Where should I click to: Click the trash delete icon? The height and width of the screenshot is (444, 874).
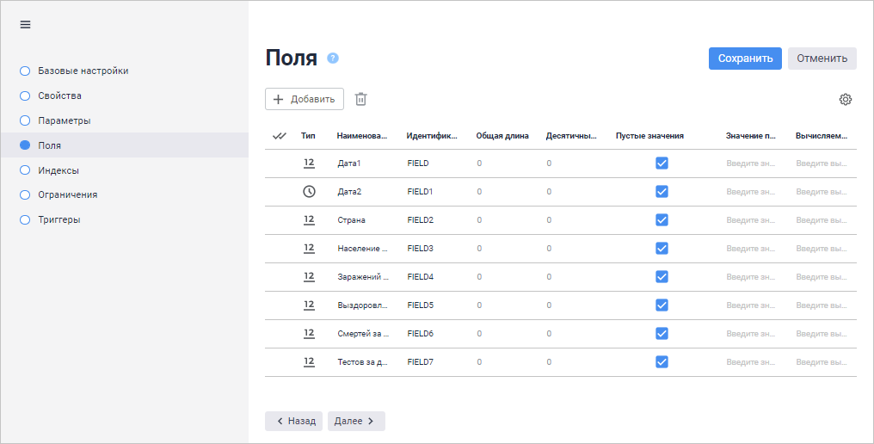tap(361, 99)
